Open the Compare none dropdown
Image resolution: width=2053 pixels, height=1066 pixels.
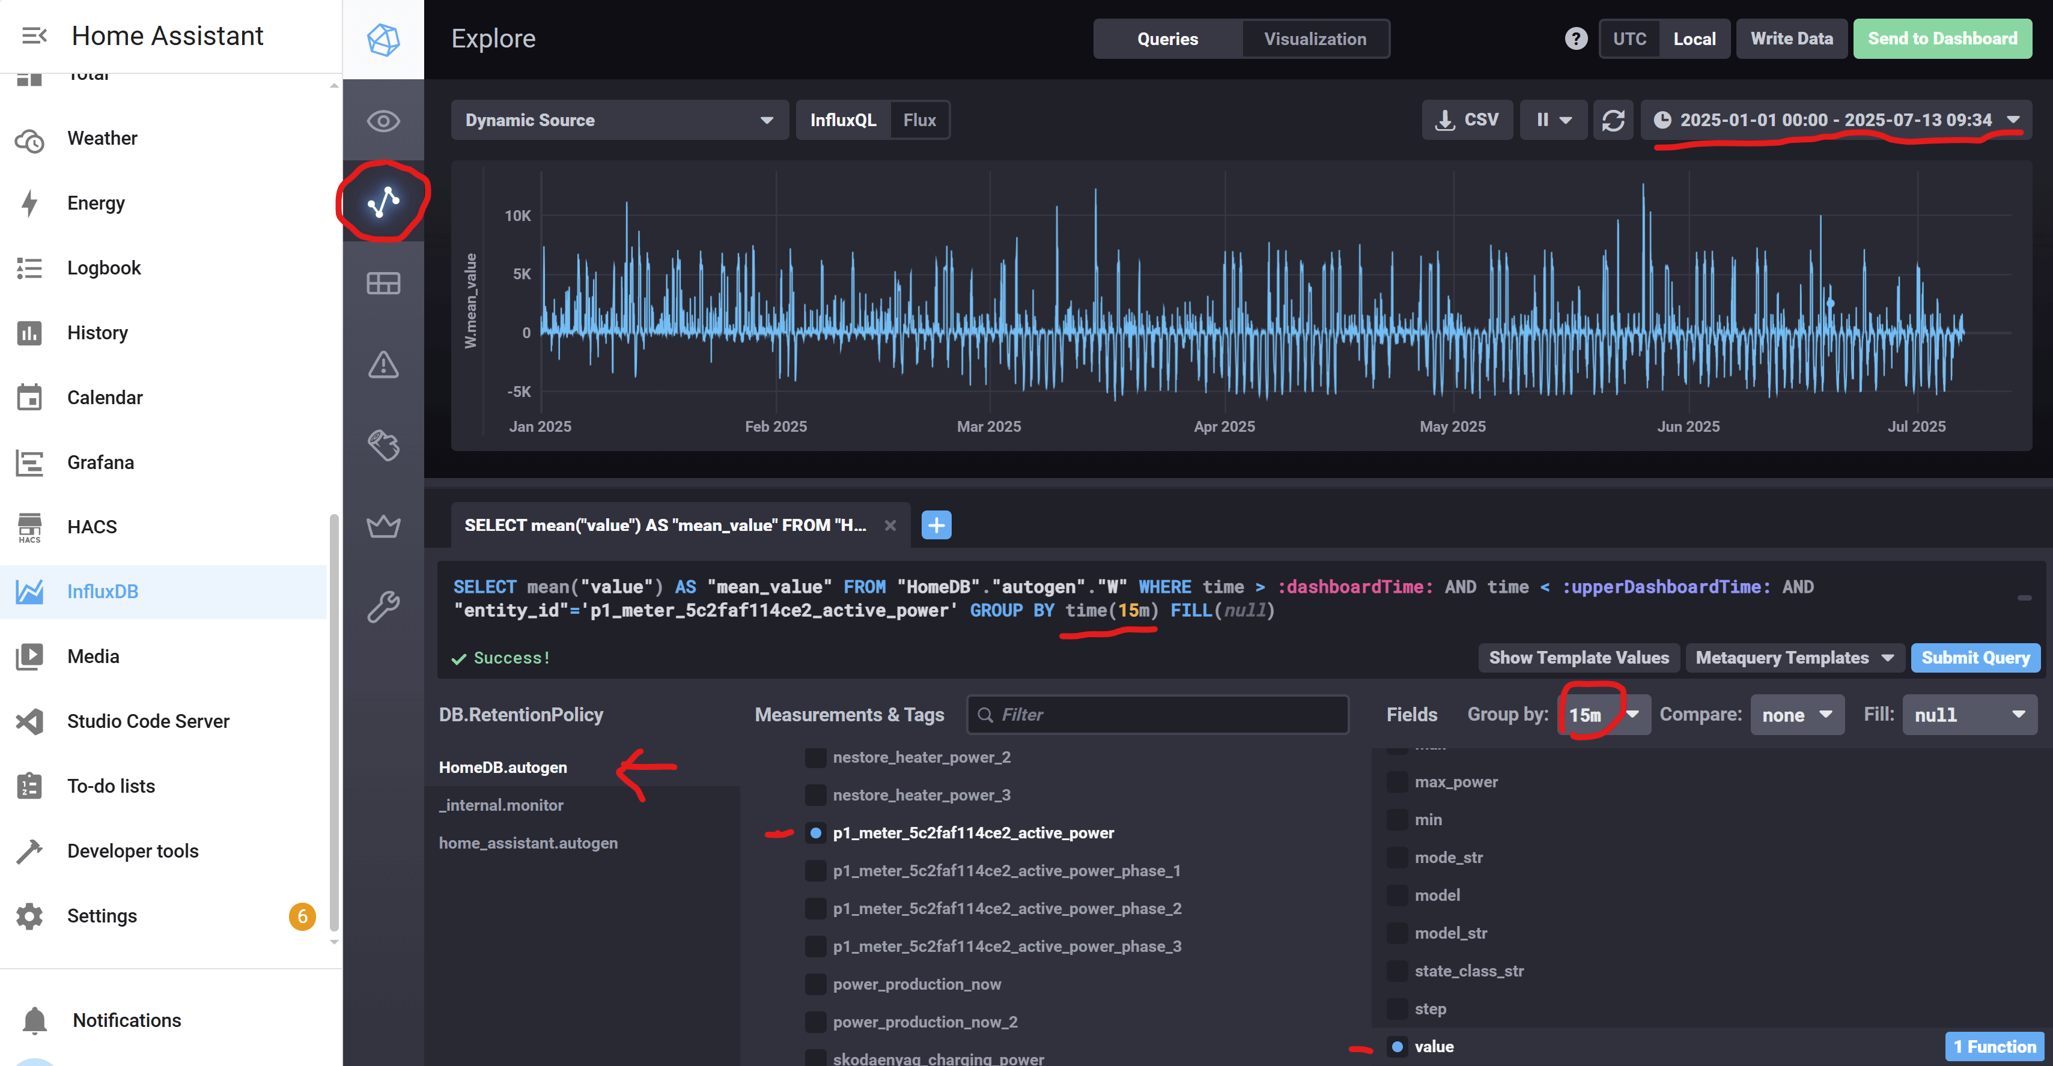(x=1796, y=715)
